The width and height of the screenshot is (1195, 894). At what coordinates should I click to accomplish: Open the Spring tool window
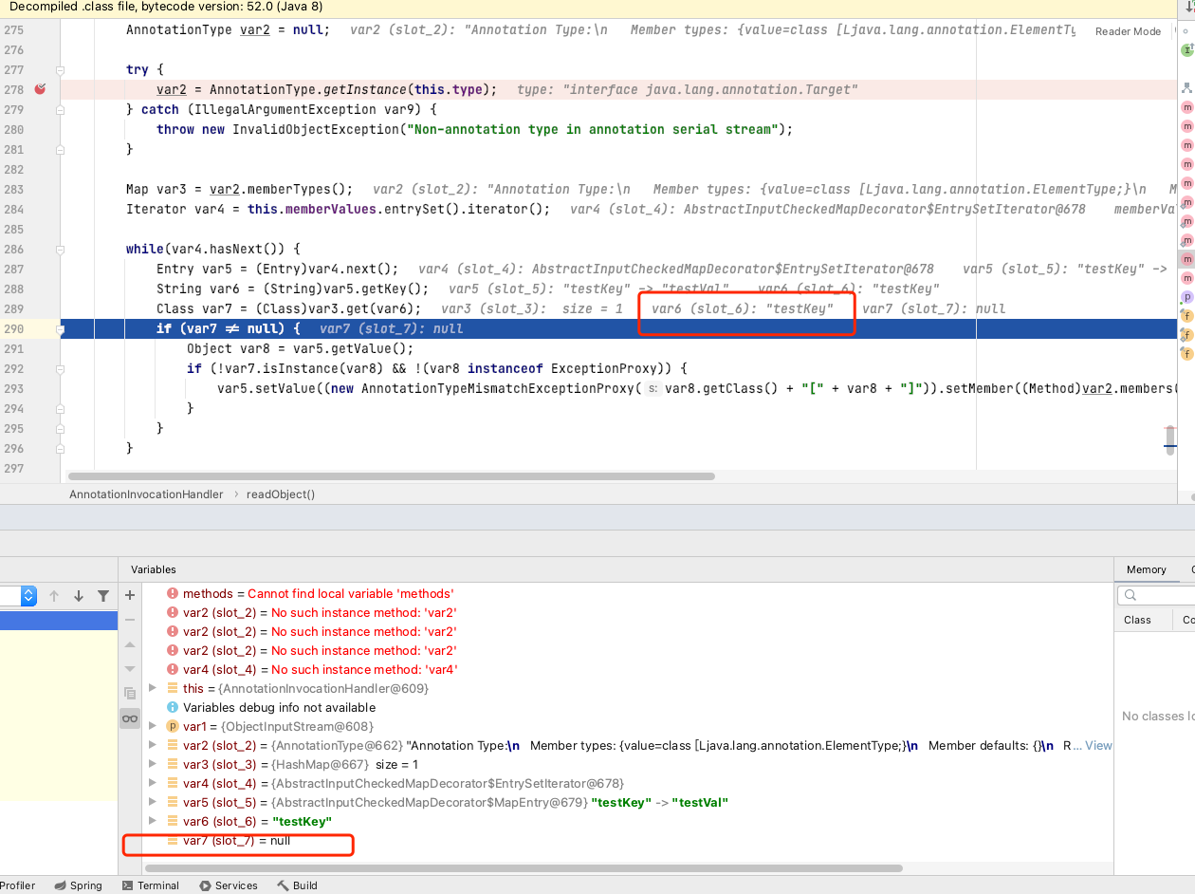coord(78,885)
